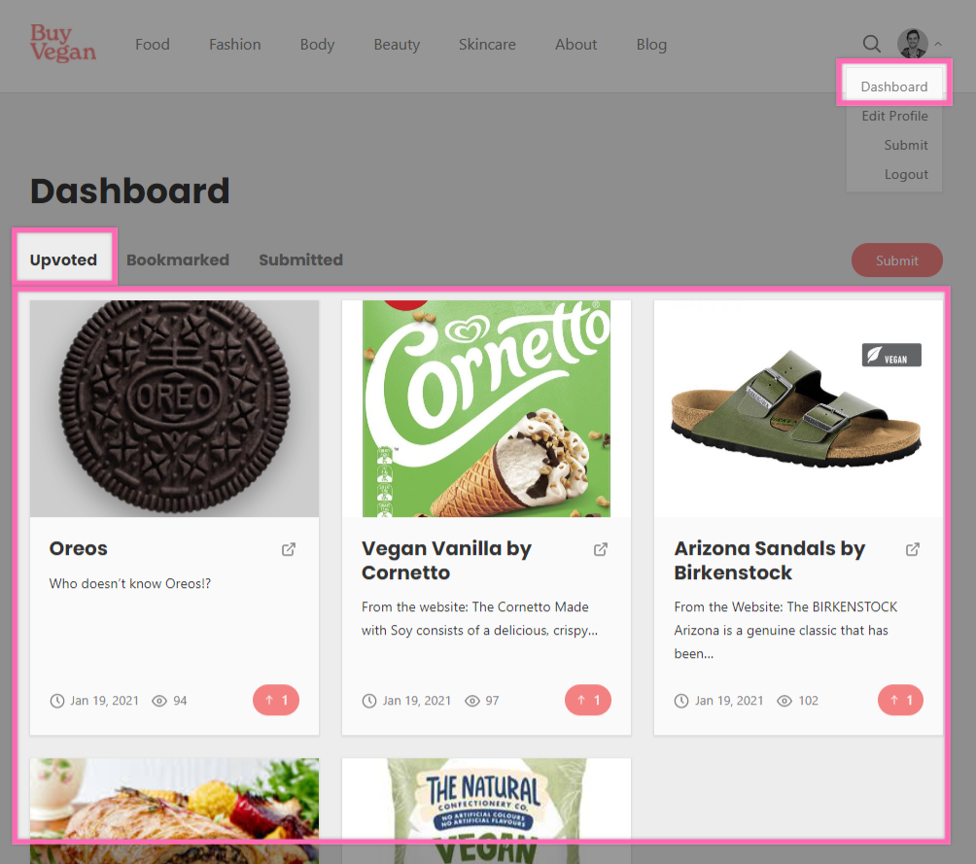Select Edit Profile in the user menu
976x864 pixels.
(x=894, y=116)
